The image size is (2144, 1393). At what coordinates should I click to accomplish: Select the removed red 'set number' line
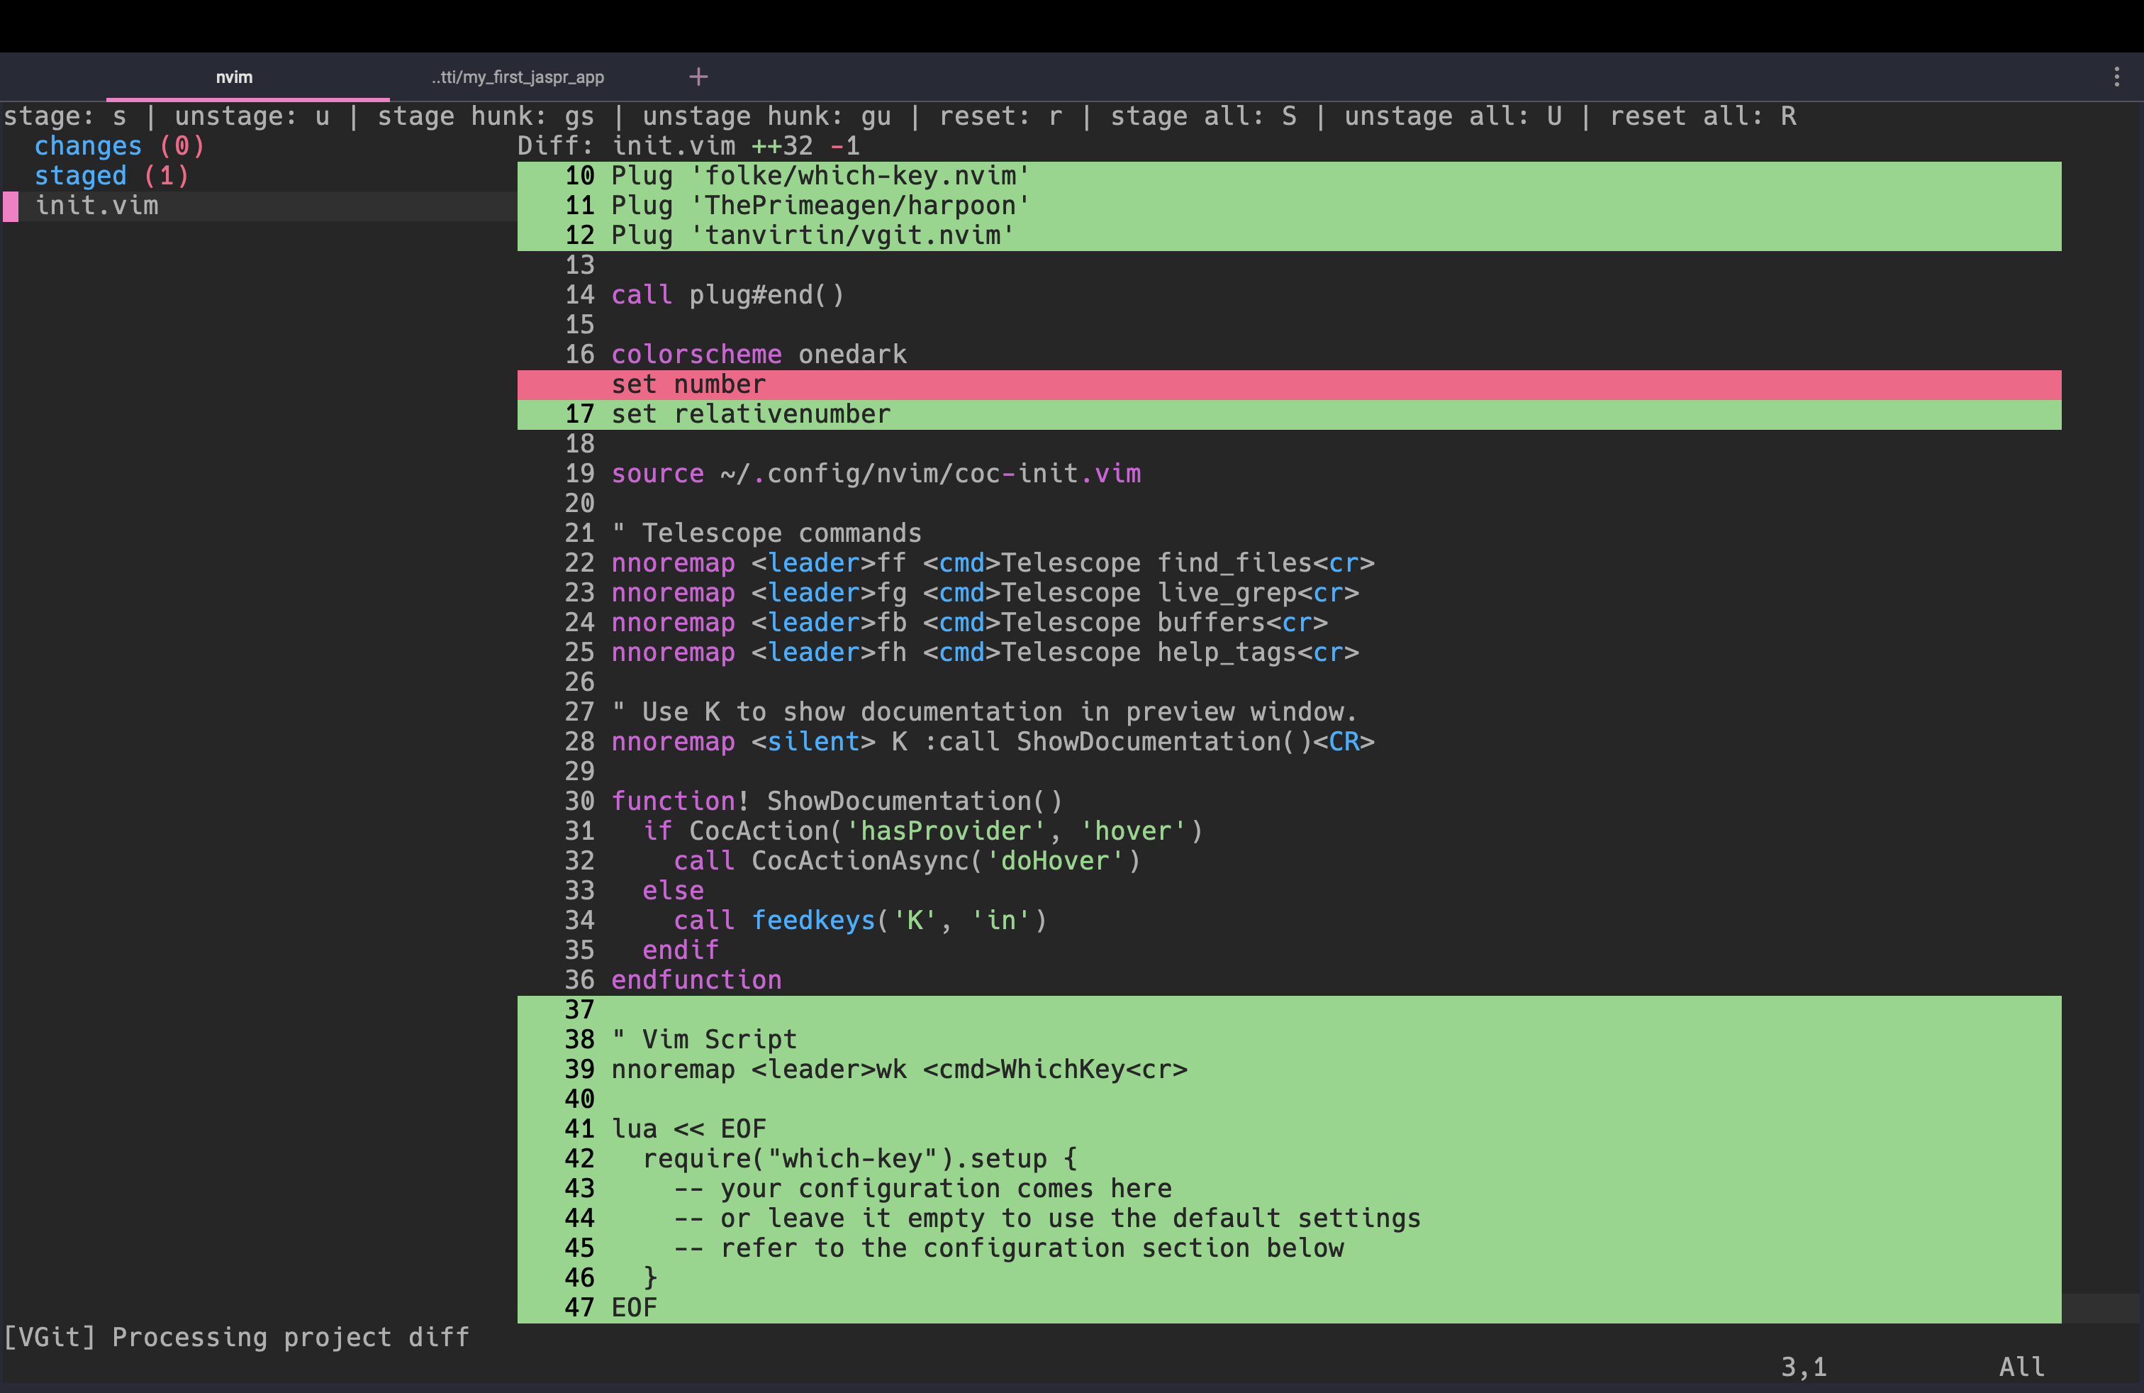[688, 384]
